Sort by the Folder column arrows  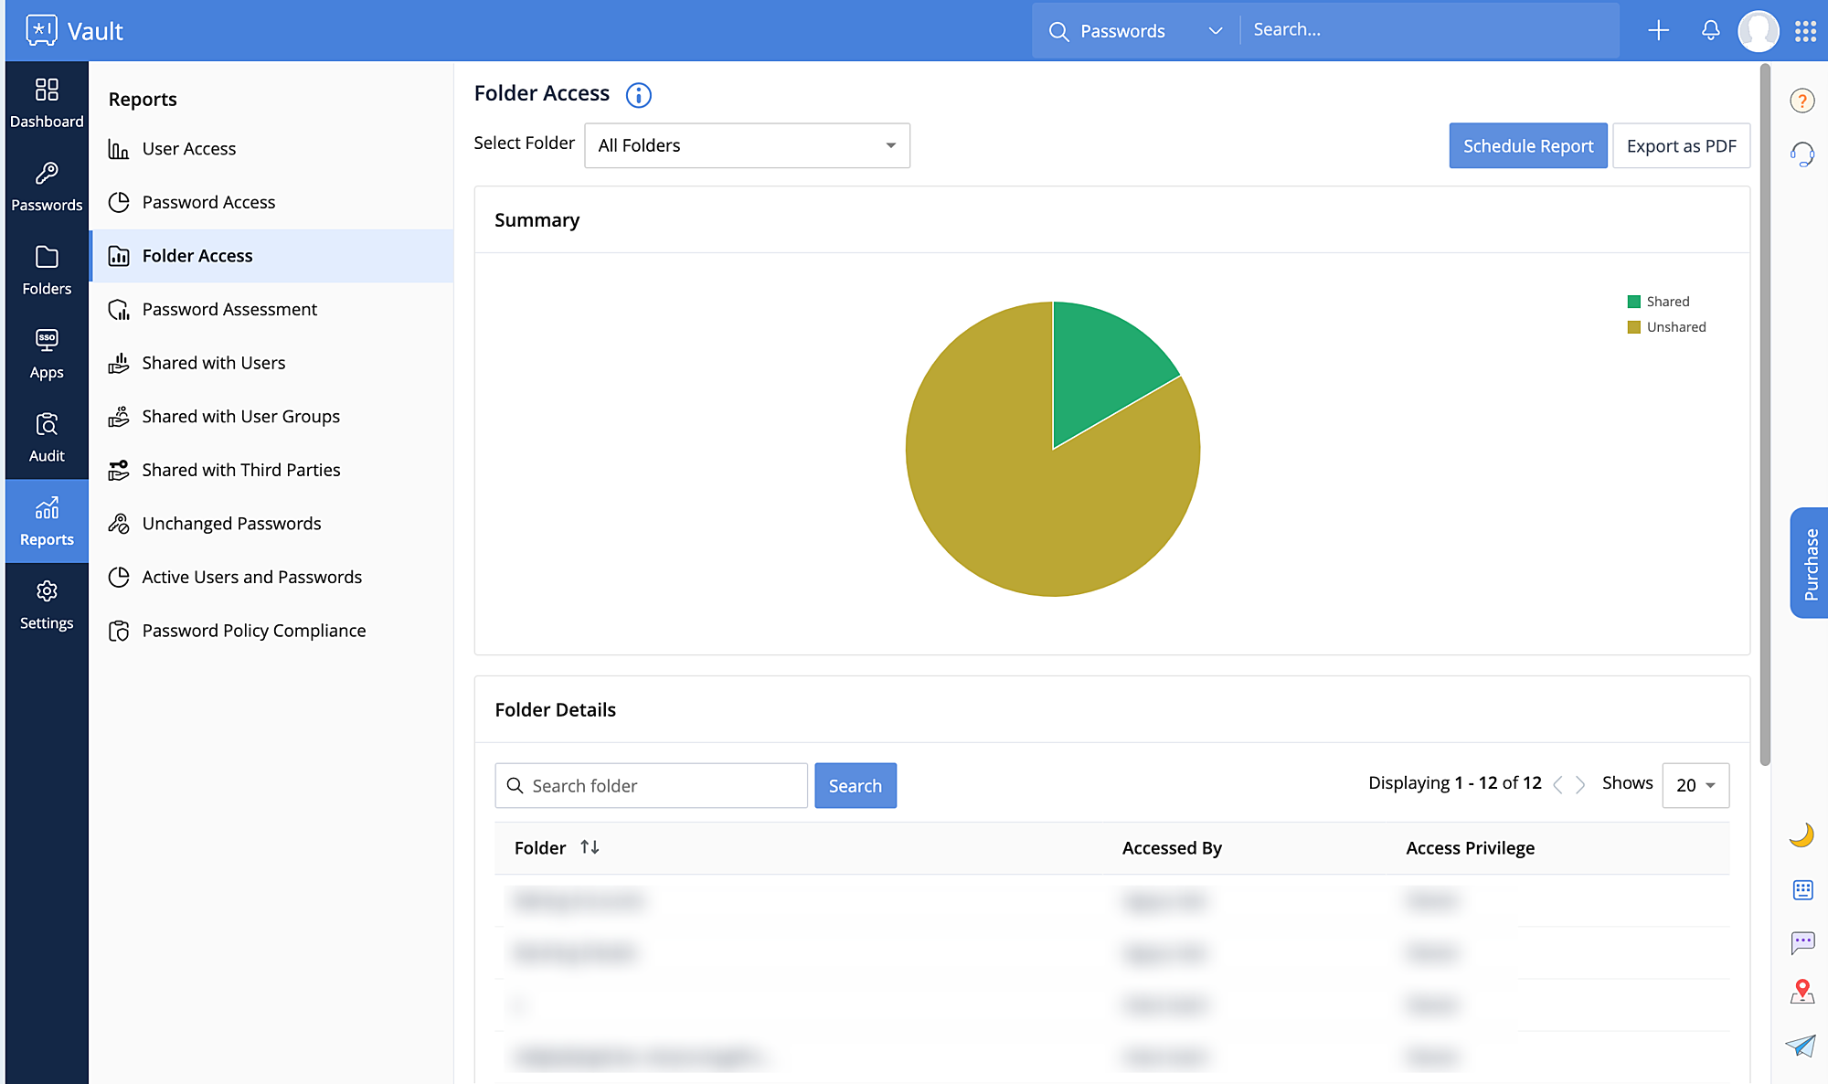(x=590, y=847)
